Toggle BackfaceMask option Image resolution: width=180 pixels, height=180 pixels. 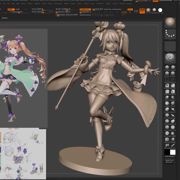tap(85, 15)
